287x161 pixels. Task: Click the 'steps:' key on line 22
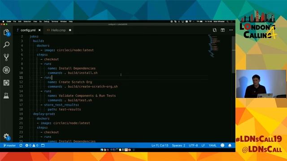(x=42, y=127)
